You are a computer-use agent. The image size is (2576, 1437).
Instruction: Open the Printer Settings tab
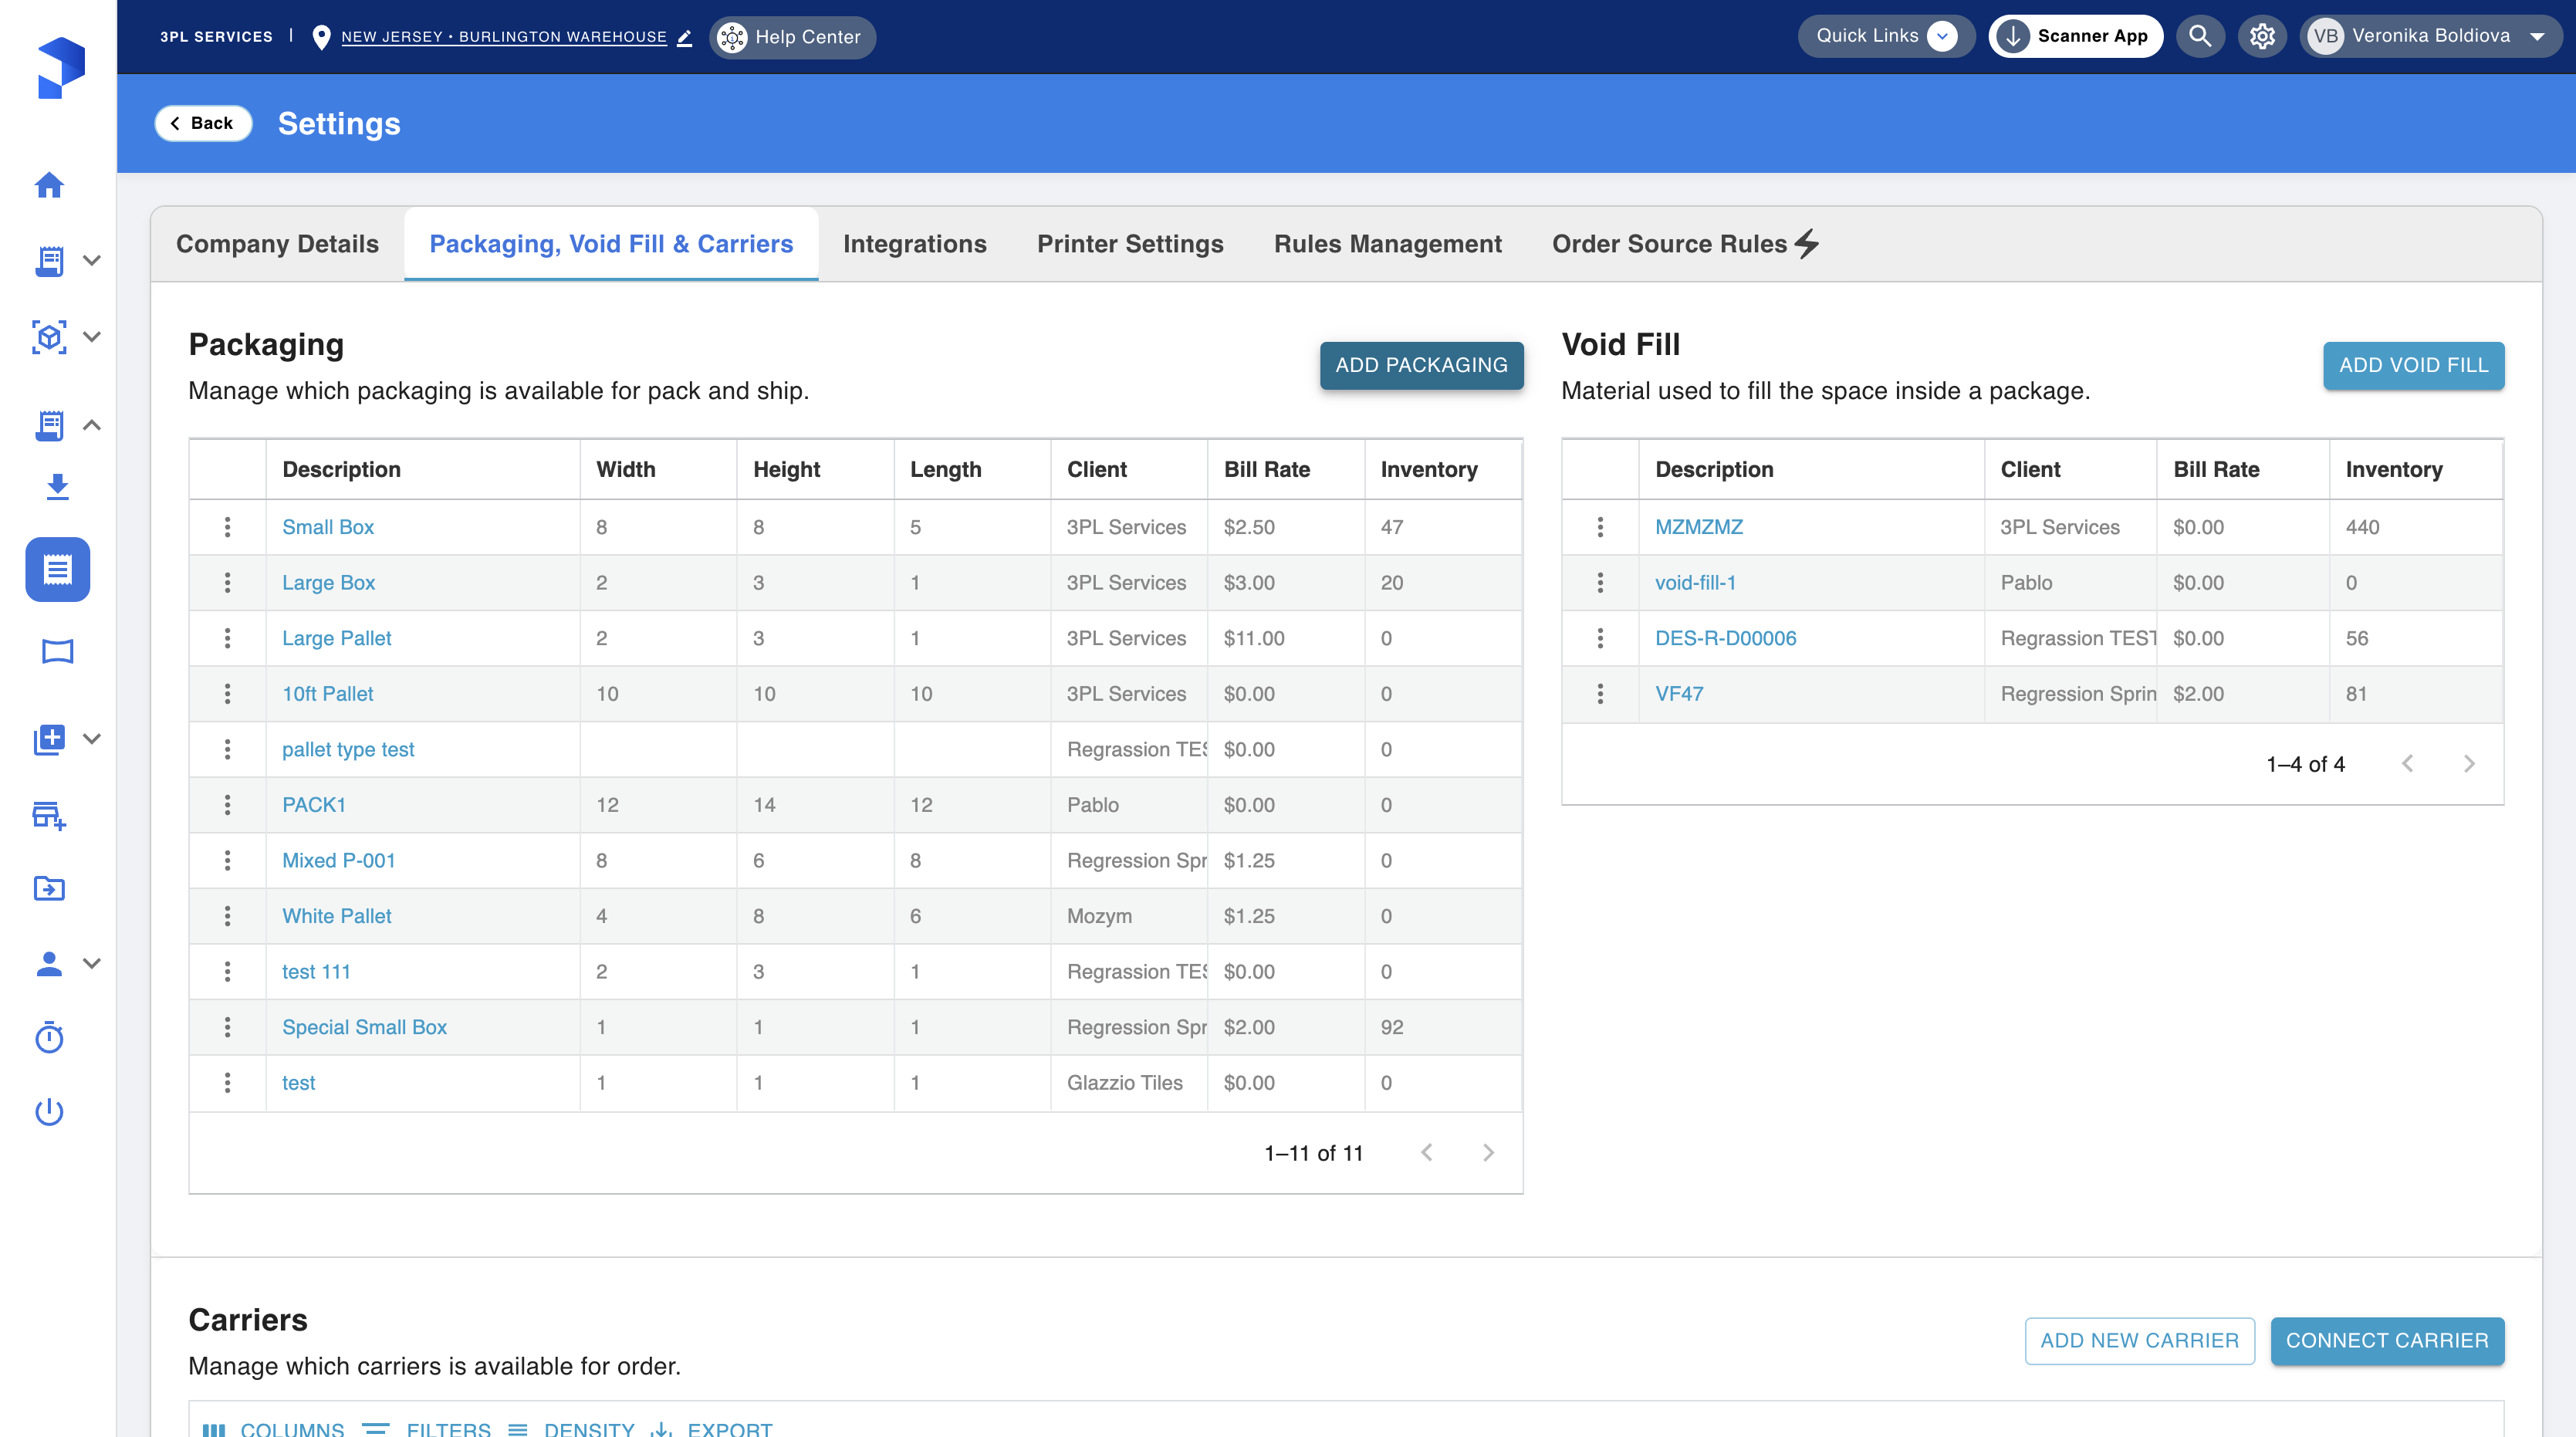click(x=1130, y=244)
